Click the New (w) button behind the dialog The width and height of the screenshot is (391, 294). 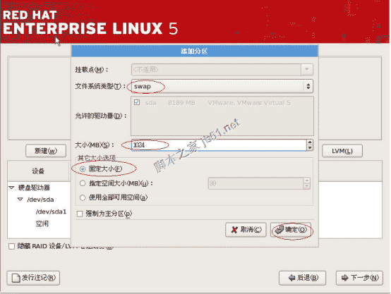tap(46, 151)
